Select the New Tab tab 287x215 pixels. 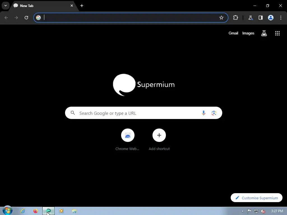[44, 6]
